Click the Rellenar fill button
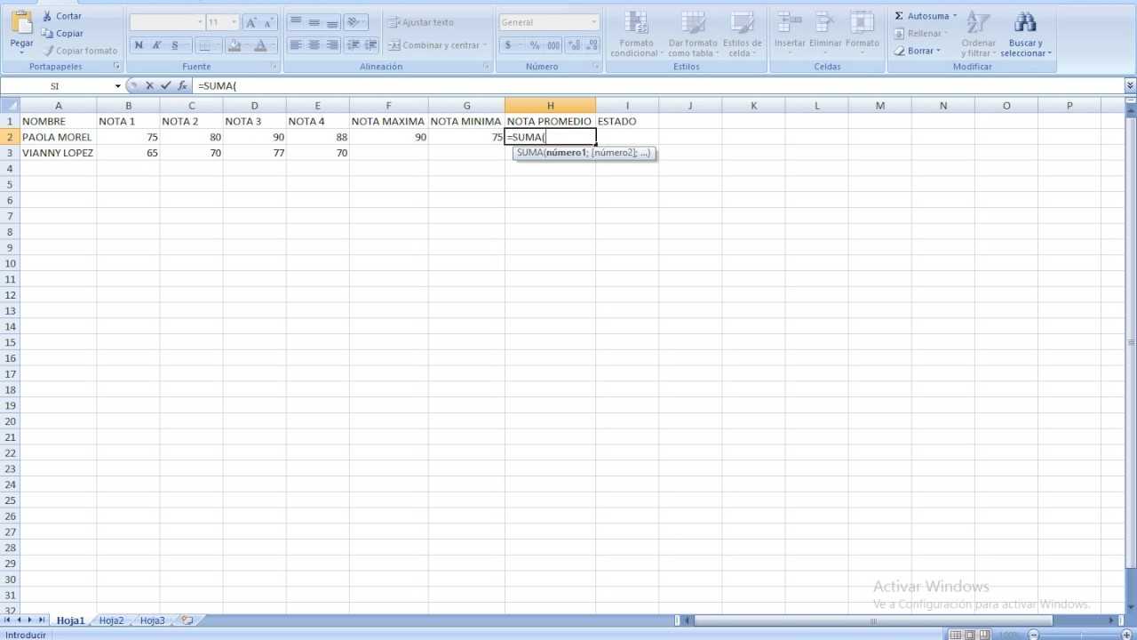 click(x=920, y=33)
